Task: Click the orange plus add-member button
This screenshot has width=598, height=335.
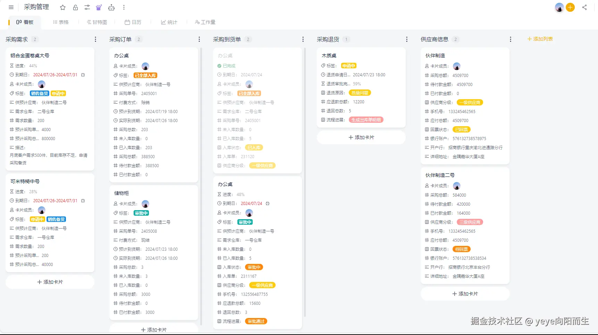Action: click(570, 7)
